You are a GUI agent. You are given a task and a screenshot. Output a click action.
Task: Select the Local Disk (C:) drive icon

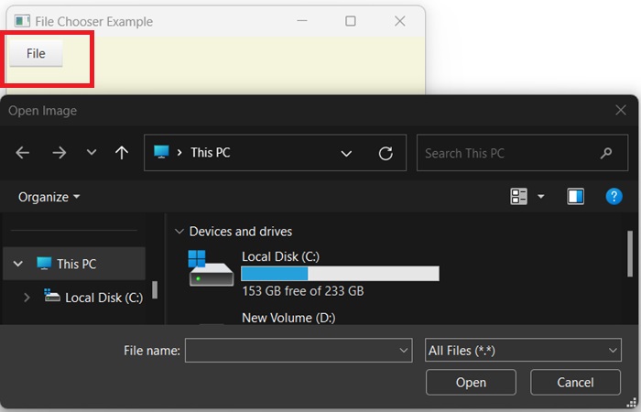pyautogui.click(x=211, y=268)
